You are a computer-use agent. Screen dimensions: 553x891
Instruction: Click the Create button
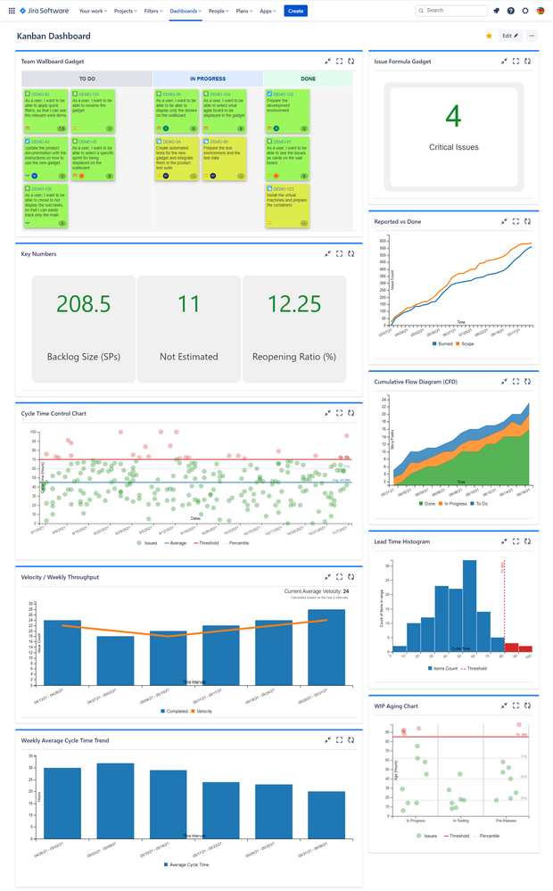(295, 11)
